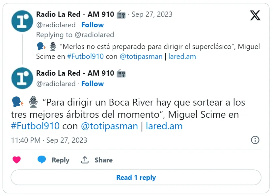273x196 pixels.
Task: Click the 11:40 PM timestamp
Action: pyautogui.click(x=26, y=140)
